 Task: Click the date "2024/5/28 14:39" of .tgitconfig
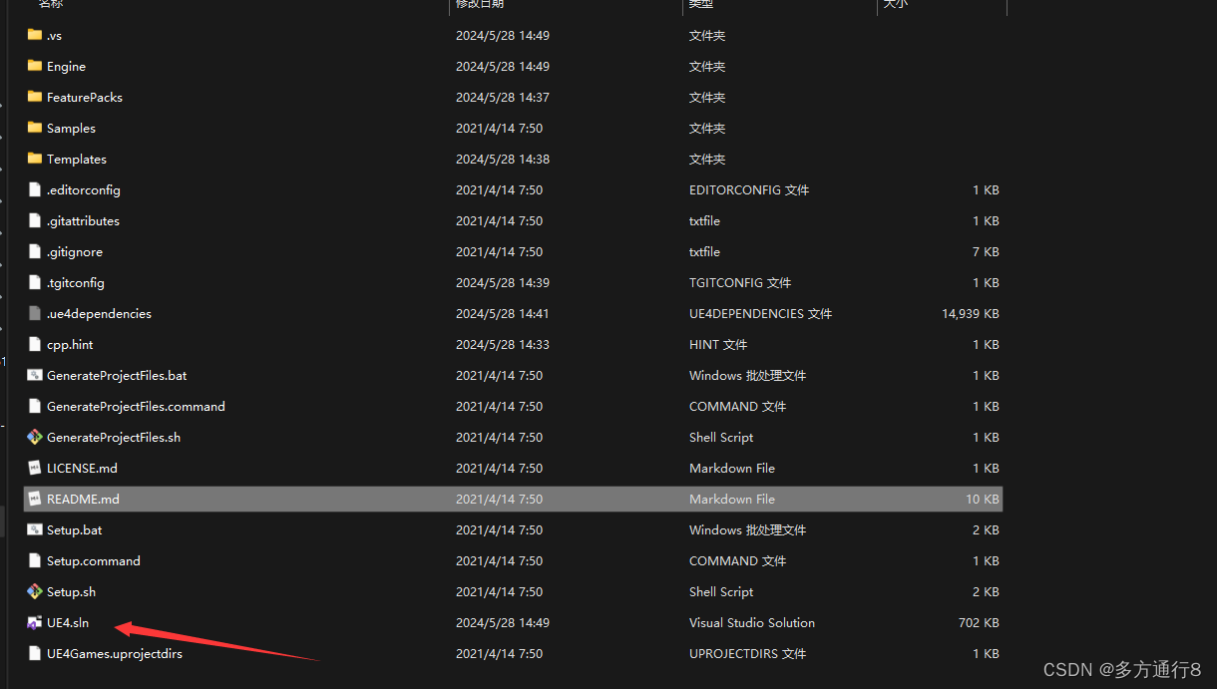[x=503, y=283]
